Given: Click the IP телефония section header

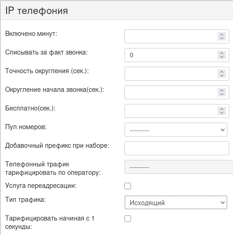Looking at the screenshot, I should pos(116,11).
